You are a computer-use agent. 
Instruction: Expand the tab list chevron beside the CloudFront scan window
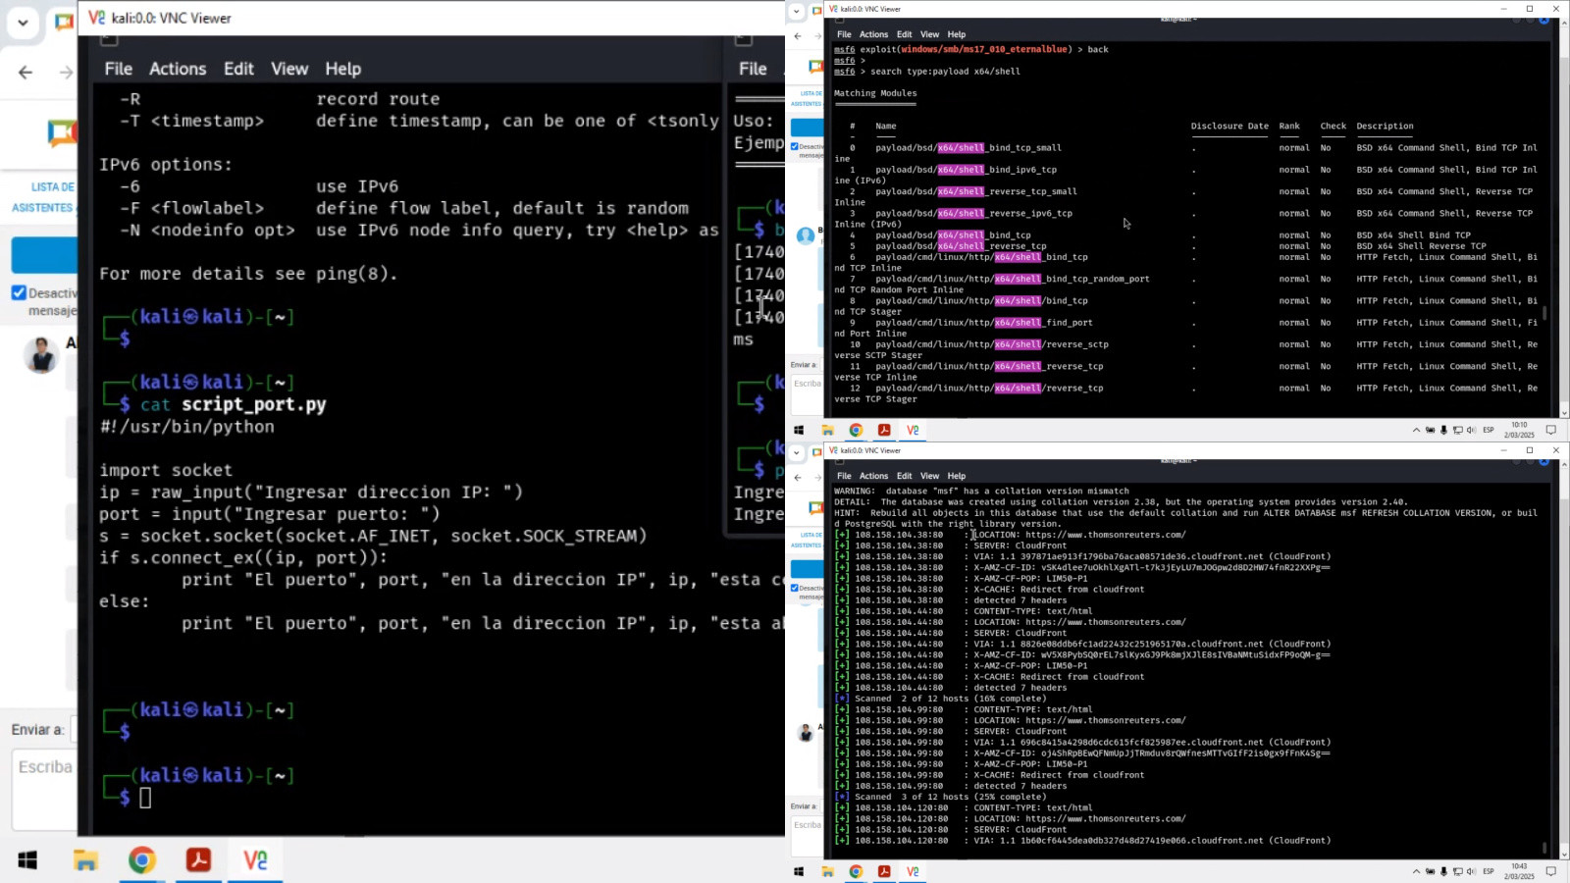797,452
